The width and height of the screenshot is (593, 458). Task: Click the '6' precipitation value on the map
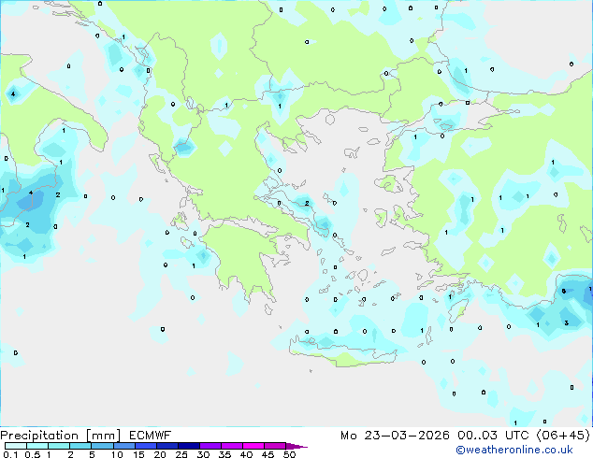click(x=564, y=291)
